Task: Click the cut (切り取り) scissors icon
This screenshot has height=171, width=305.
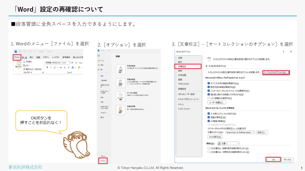Action: [x=24, y=61]
